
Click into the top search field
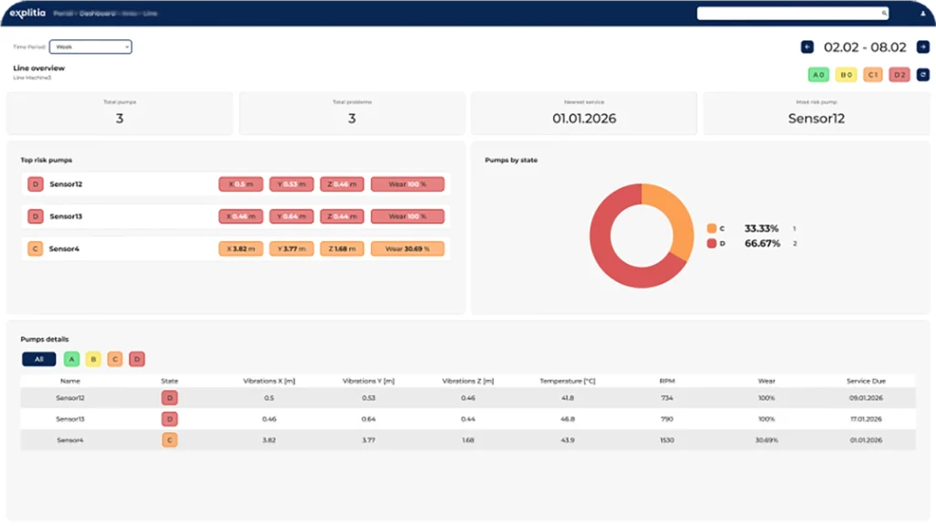786,14
